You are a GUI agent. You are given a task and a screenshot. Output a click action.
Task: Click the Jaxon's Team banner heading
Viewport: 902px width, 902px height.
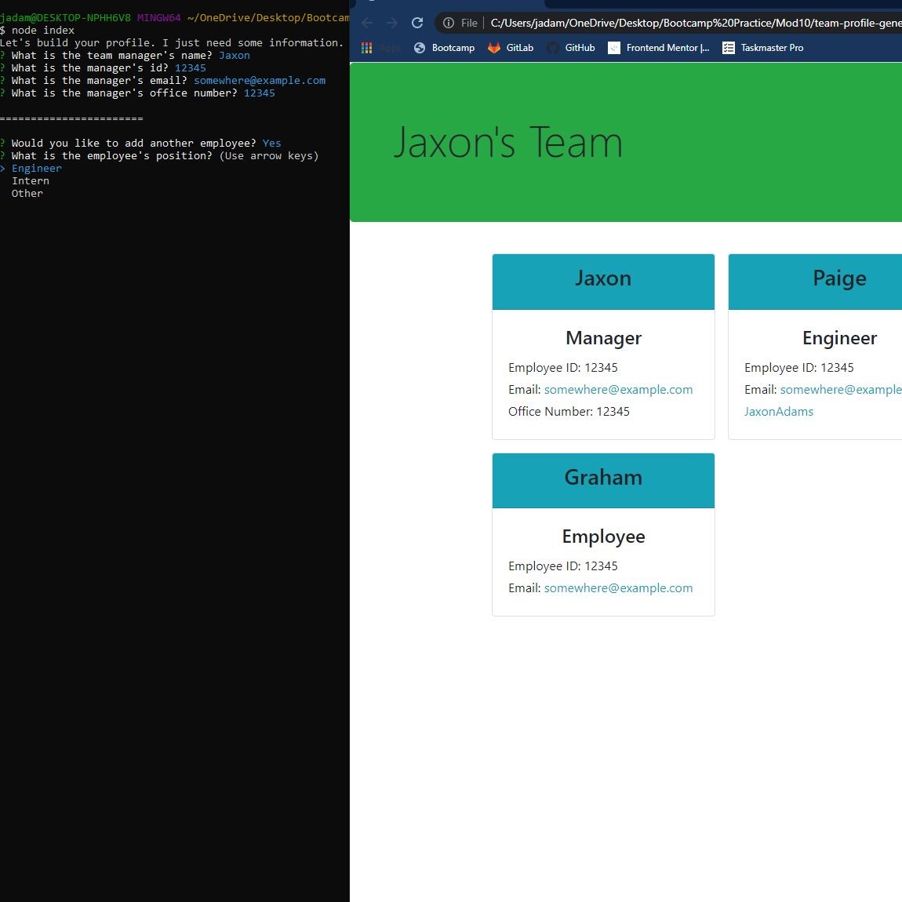coord(508,142)
